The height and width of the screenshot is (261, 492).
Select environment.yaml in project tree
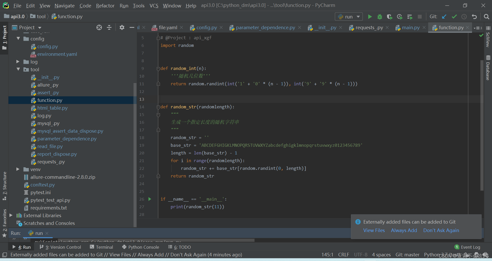[x=57, y=54]
